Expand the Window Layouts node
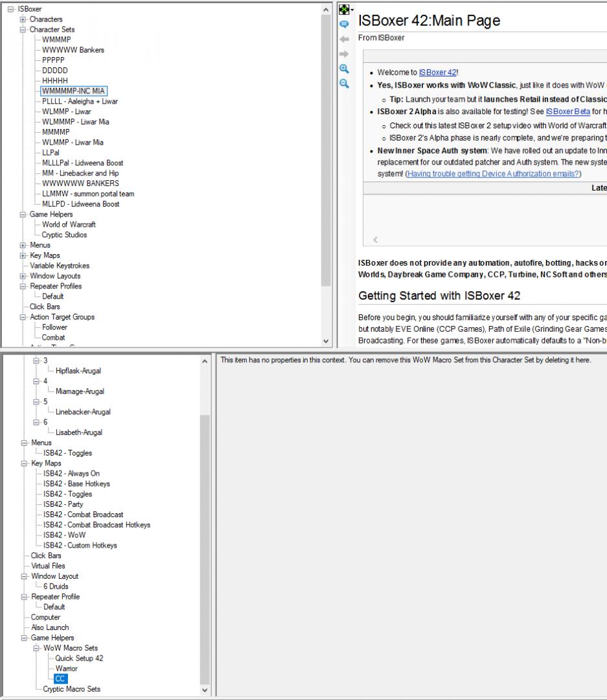The image size is (607, 700). [x=23, y=276]
